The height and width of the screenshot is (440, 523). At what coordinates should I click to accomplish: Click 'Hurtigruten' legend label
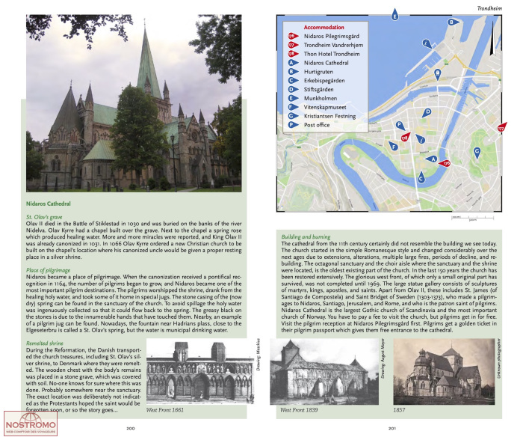(318, 72)
